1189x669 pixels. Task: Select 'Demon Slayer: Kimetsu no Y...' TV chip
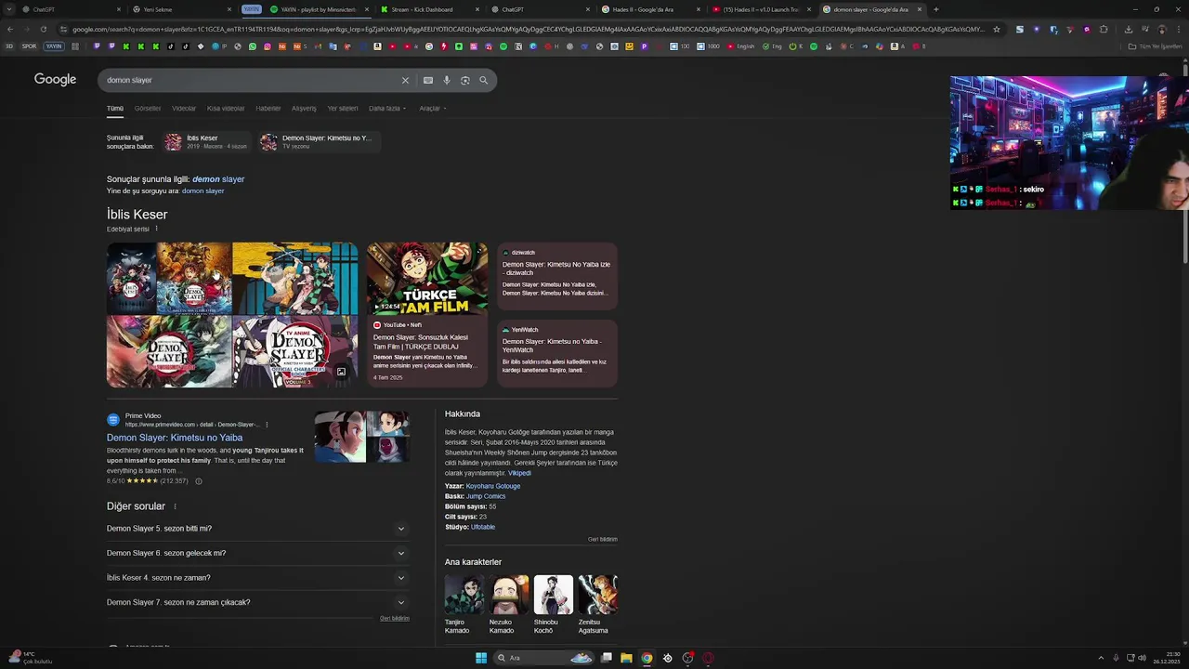320,141
